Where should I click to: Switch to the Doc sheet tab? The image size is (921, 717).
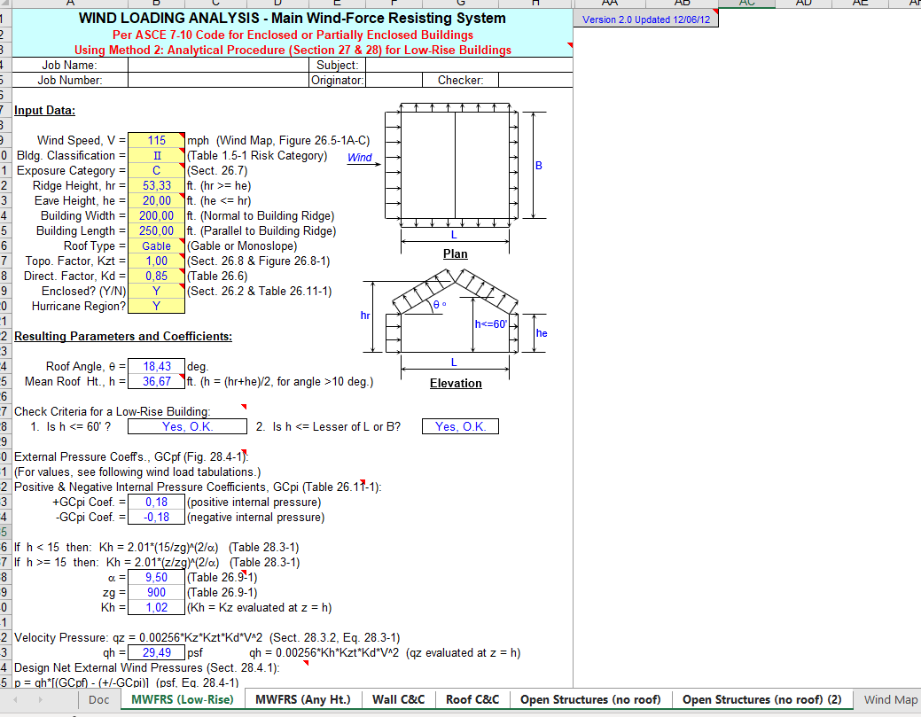98,699
